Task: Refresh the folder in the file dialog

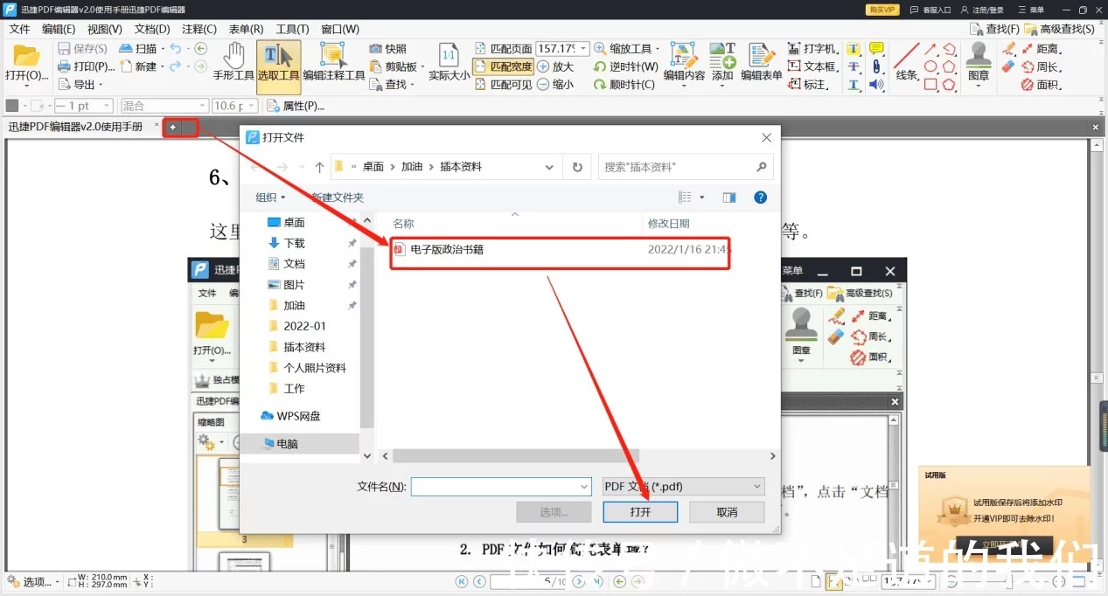Action: click(577, 167)
